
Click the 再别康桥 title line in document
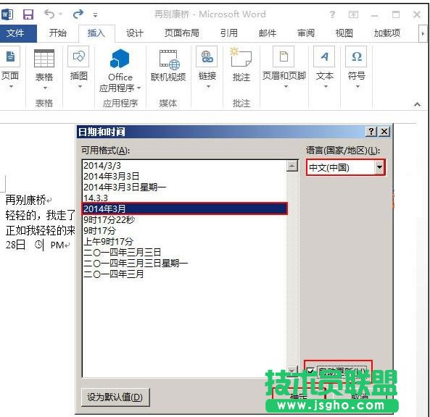(x=26, y=200)
